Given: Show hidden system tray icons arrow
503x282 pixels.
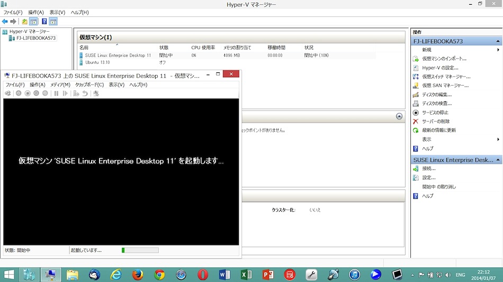Looking at the screenshot, I should click(x=412, y=275).
